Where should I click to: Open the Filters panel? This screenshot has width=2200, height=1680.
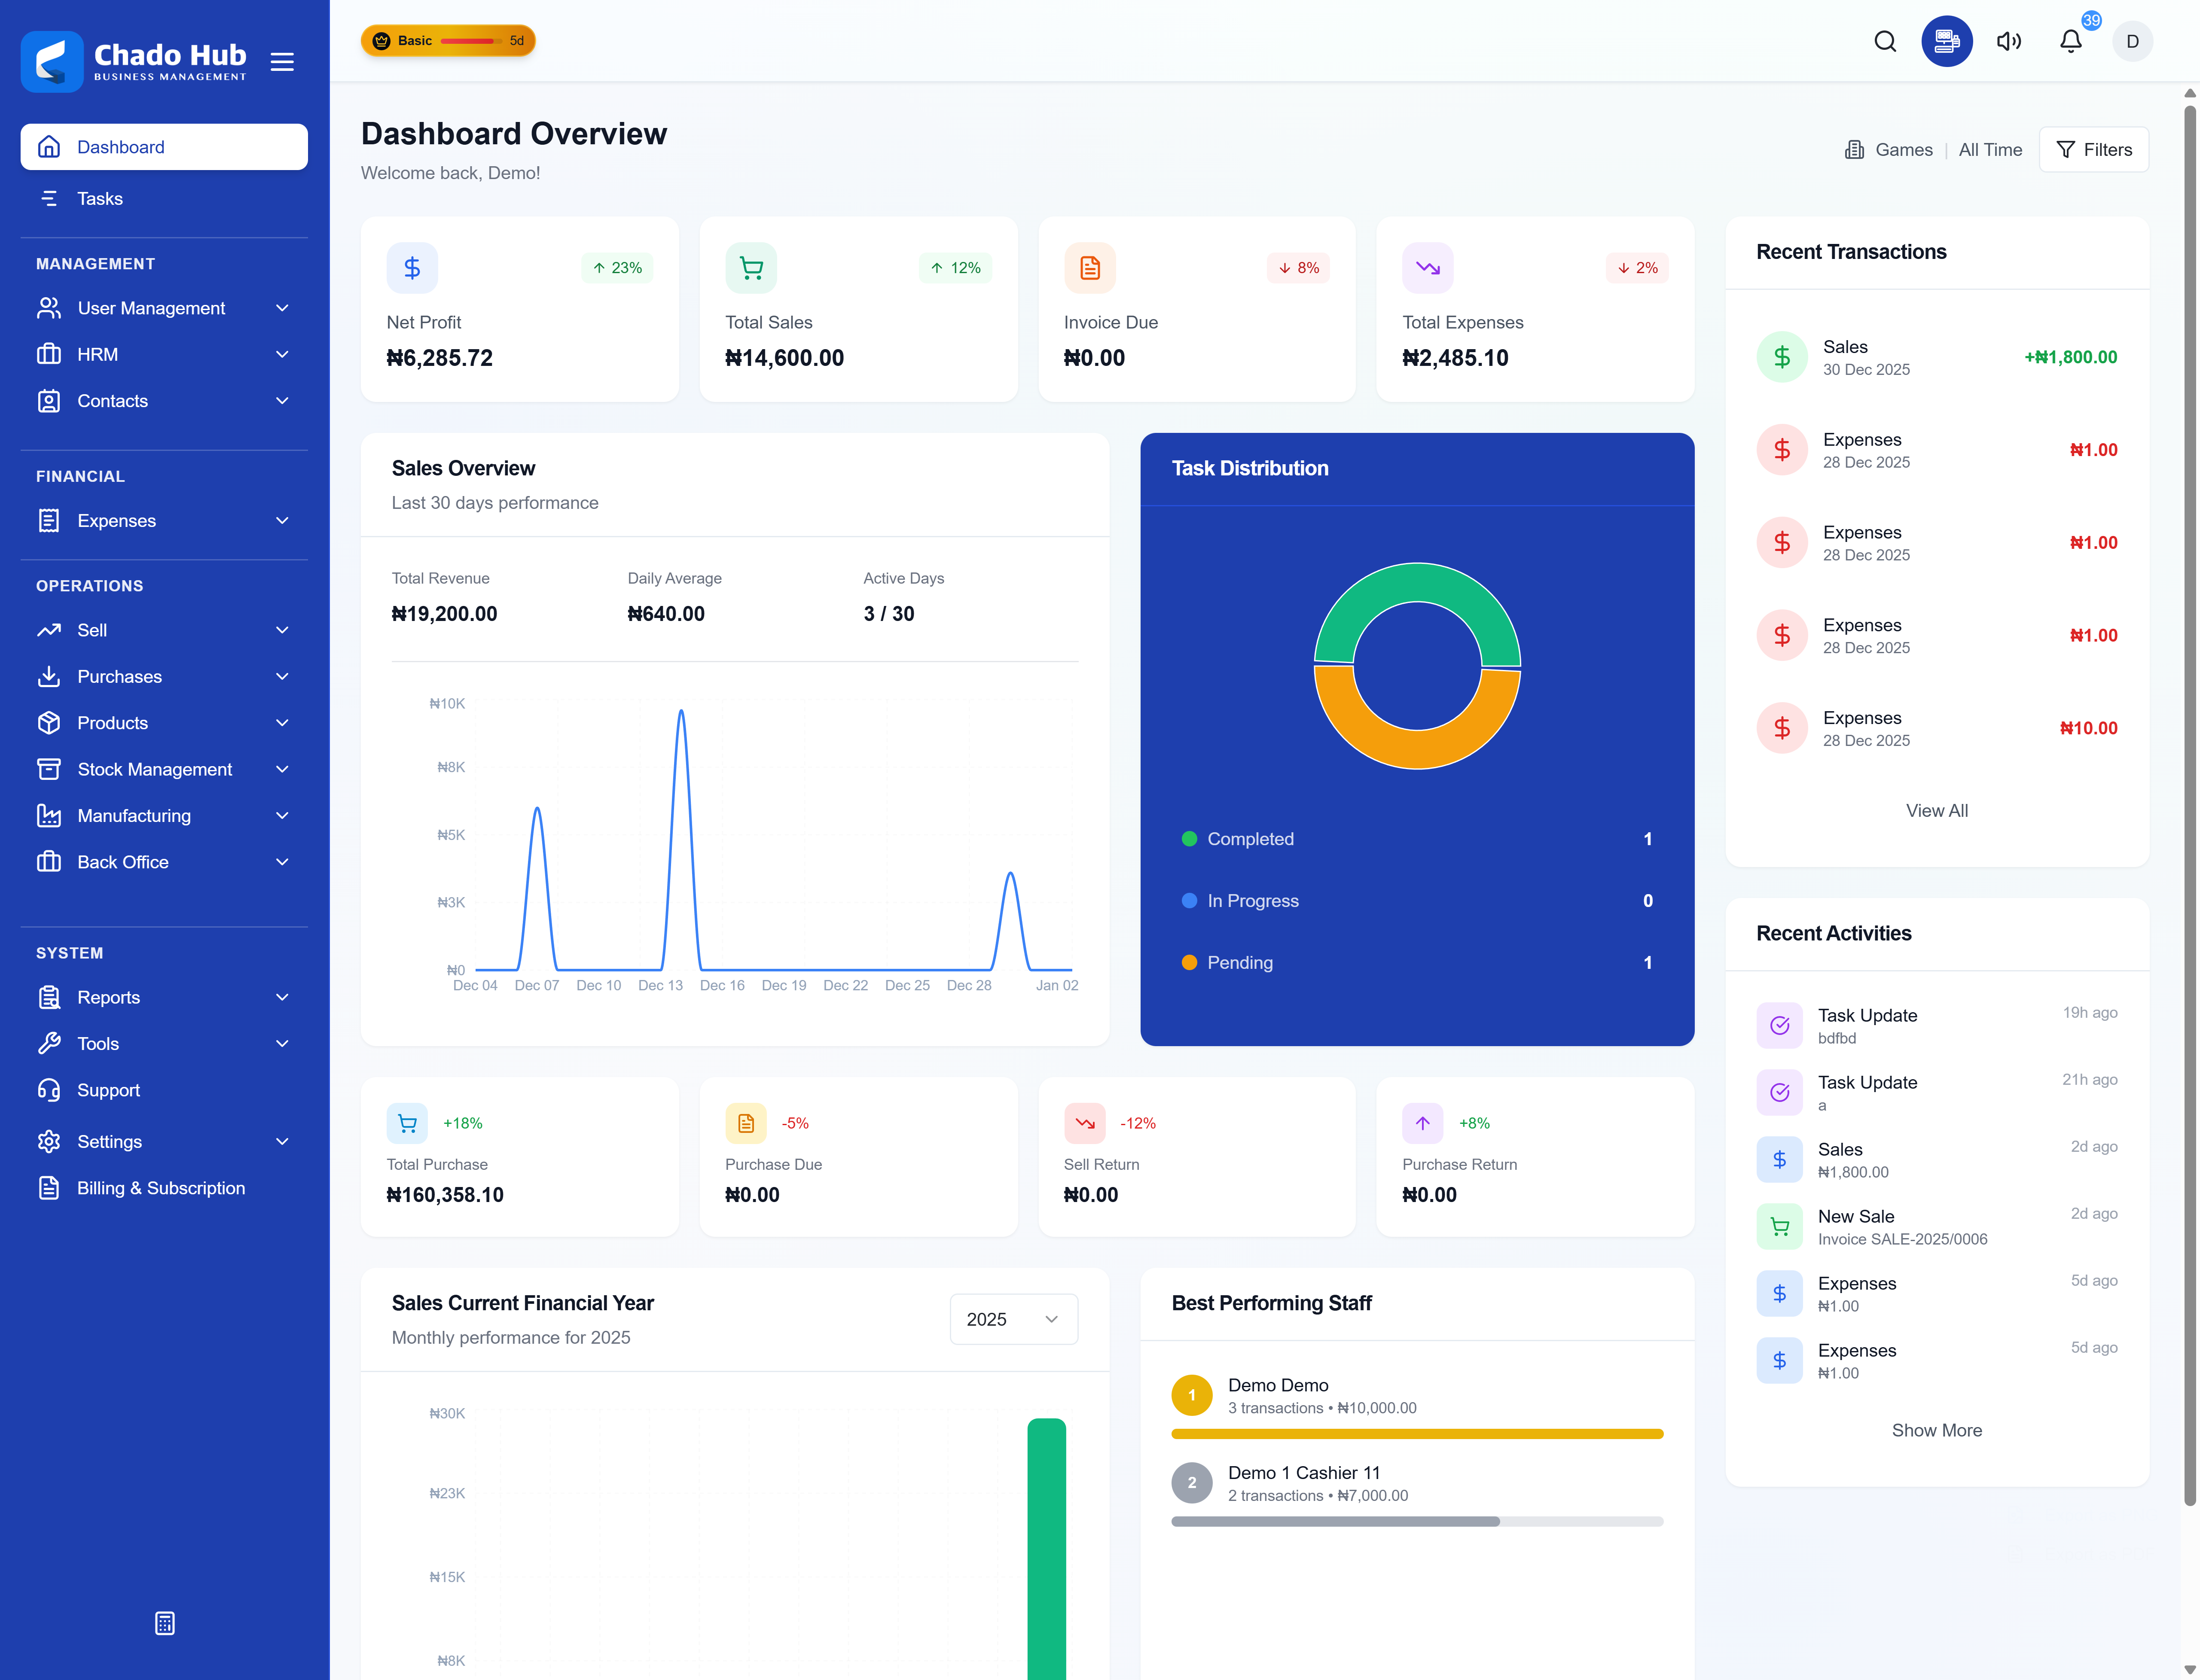tap(2094, 149)
